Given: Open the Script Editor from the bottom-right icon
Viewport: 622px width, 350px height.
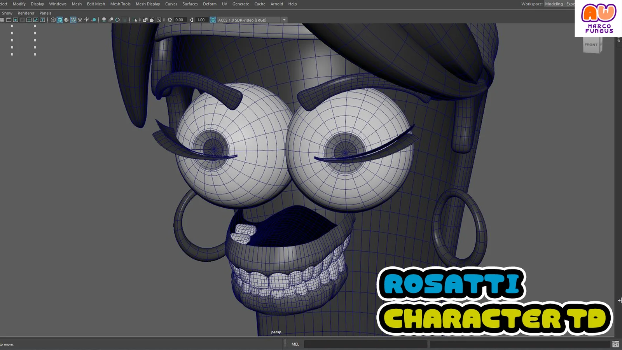Looking at the screenshot, I should [x=616, y=345].
